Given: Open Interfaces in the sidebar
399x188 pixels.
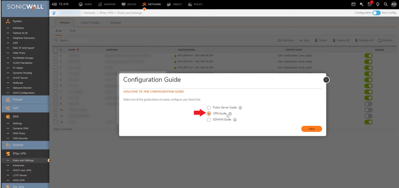Looking at the screenshot, I should pos(18,28).
